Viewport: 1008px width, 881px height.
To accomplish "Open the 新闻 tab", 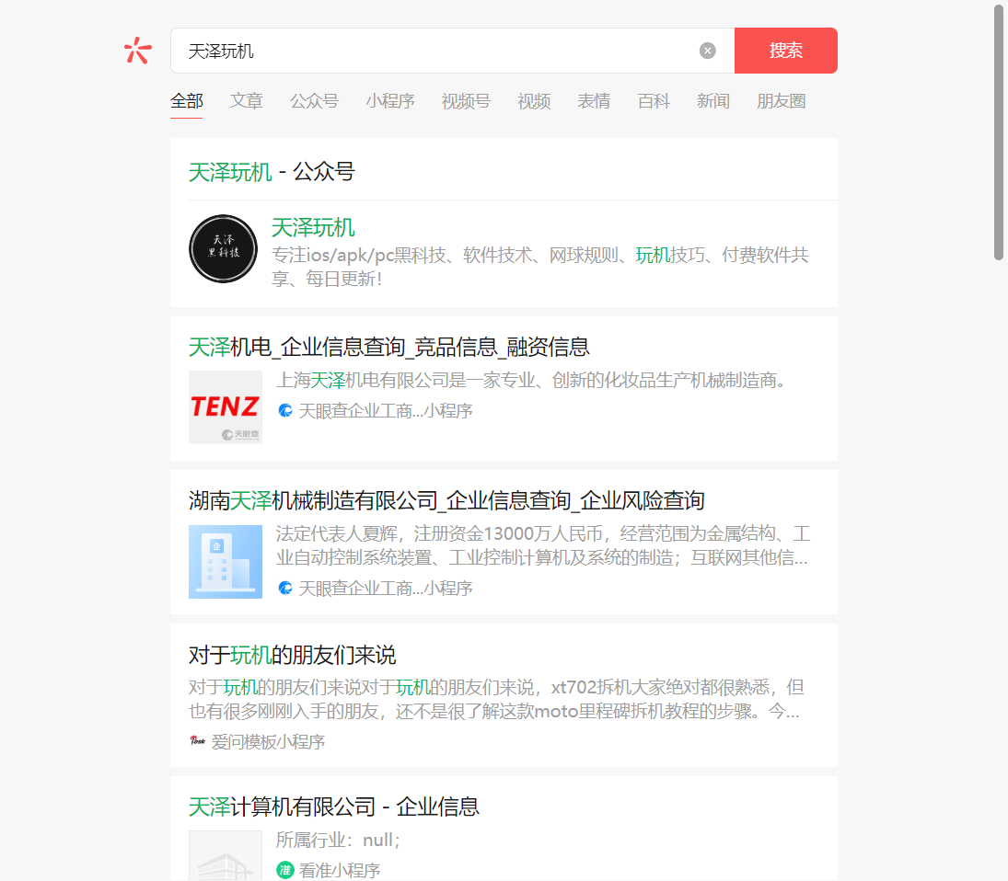I will (713, 101).
